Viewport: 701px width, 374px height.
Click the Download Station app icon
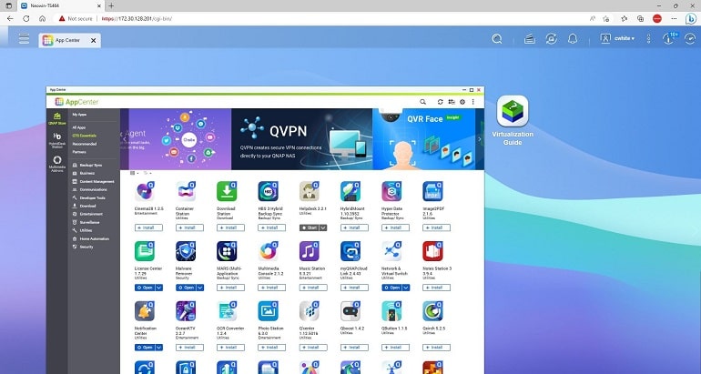[227, 191]
